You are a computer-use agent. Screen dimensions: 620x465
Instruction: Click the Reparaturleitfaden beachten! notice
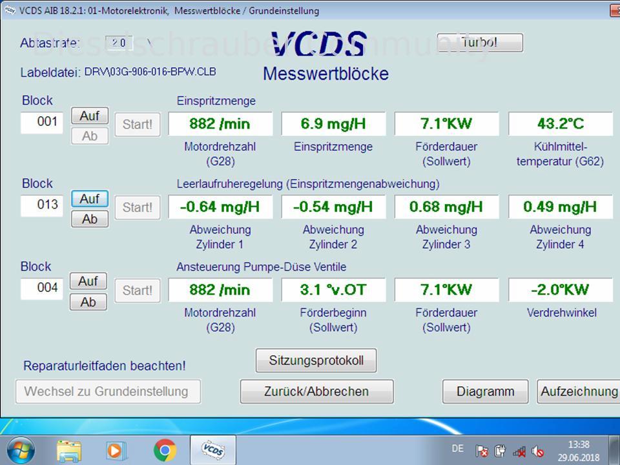[105, 366]
